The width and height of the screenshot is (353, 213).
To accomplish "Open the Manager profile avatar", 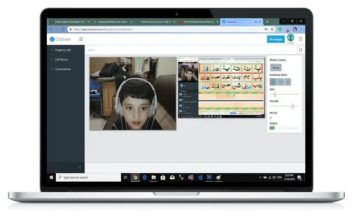I will pos(290,38).
